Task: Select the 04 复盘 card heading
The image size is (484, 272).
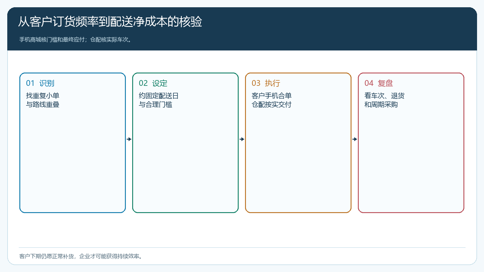Action: [379, 83]
